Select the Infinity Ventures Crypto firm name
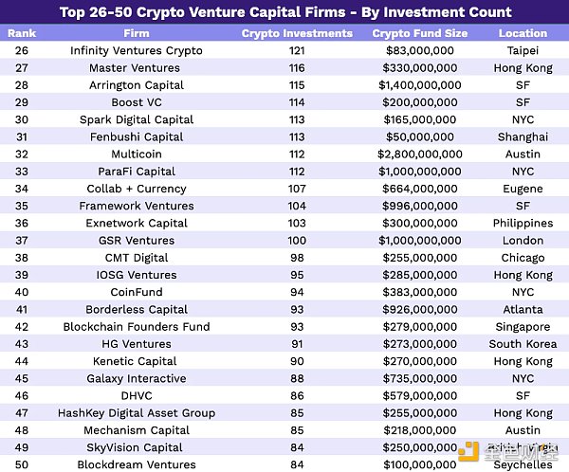The image size is (569, 472). [137, 51]
